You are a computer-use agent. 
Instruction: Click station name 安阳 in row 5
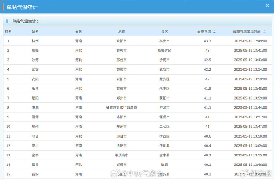click(x=35, y=79)
